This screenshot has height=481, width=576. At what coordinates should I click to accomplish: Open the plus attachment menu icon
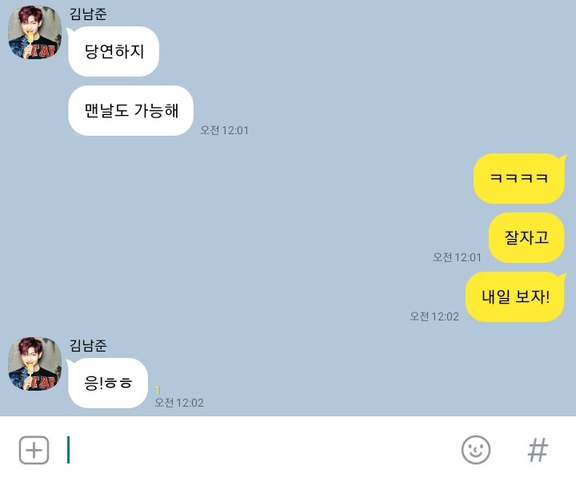click(x=34, y=450)
